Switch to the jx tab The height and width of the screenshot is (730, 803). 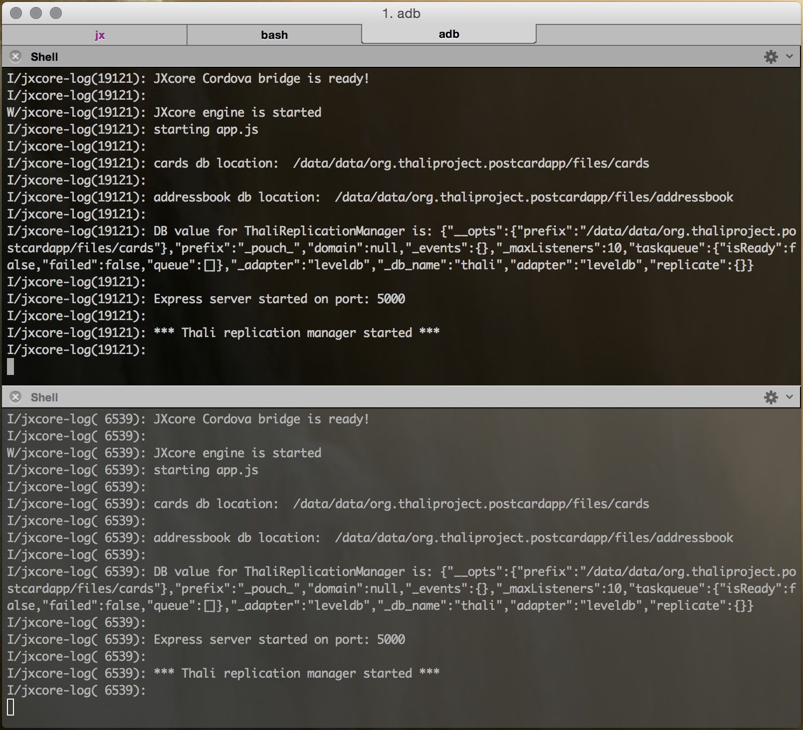pos(100,35)
